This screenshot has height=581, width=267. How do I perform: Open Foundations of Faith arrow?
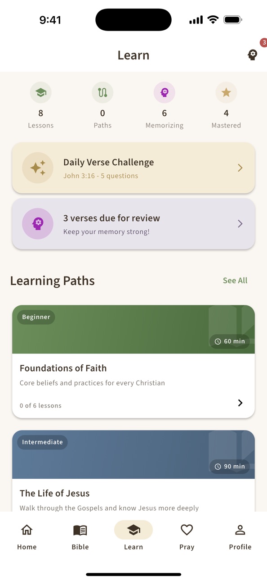(240, 403)
